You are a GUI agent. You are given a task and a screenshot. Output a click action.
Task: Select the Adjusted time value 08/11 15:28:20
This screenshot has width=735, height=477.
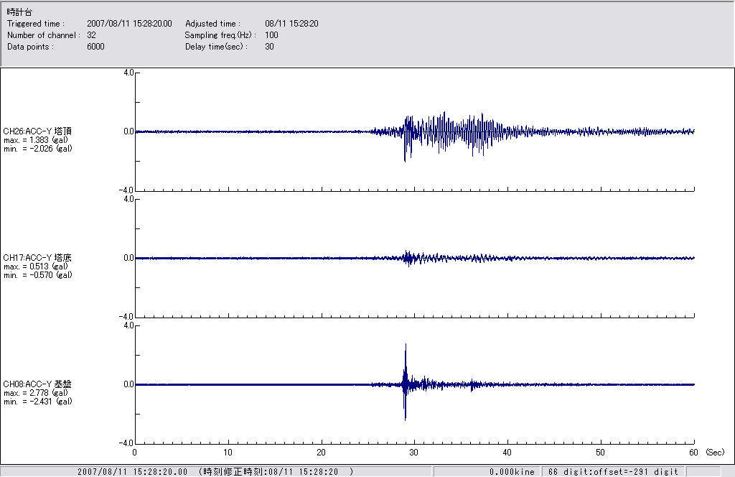tap(291, 24)
